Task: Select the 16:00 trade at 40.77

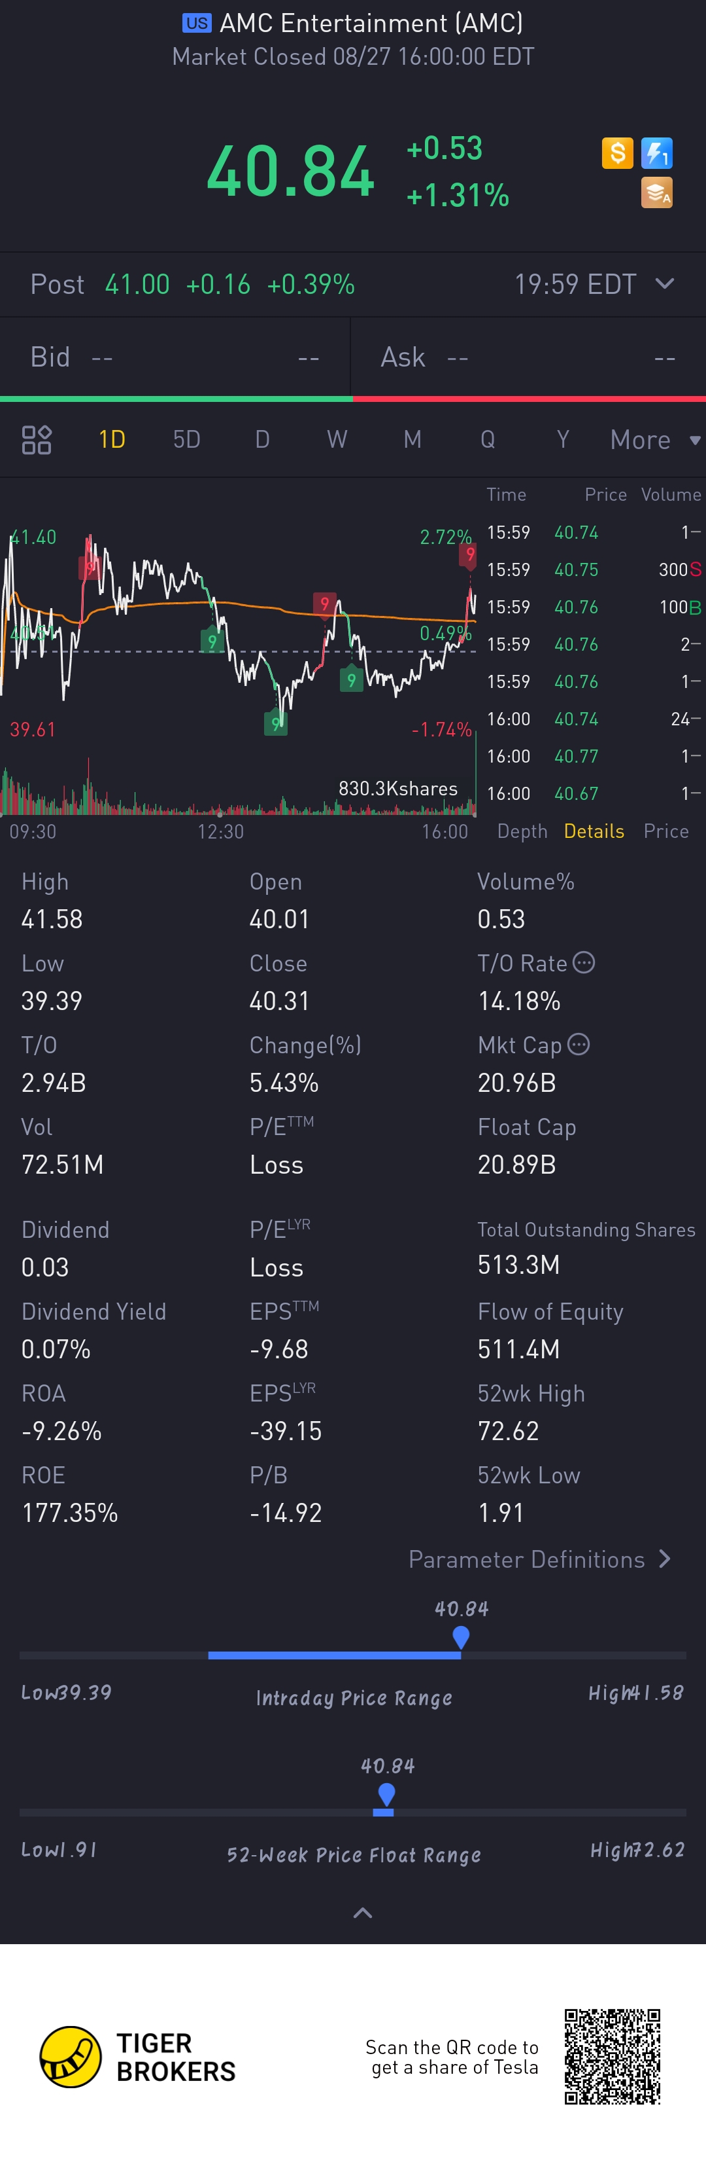Action: [x=594, y=755]
